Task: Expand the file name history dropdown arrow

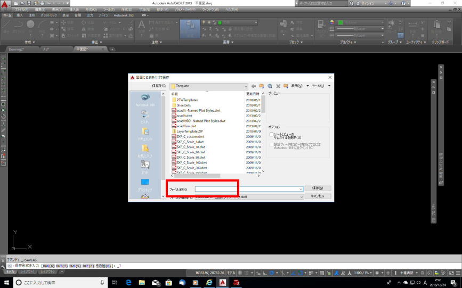Action: (301, 189)
